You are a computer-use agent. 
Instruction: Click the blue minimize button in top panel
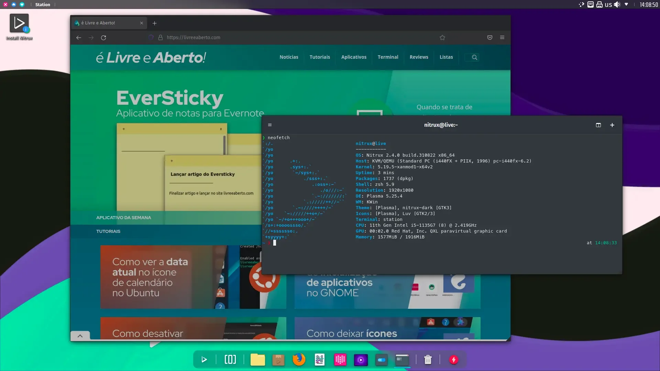[14, 4]
